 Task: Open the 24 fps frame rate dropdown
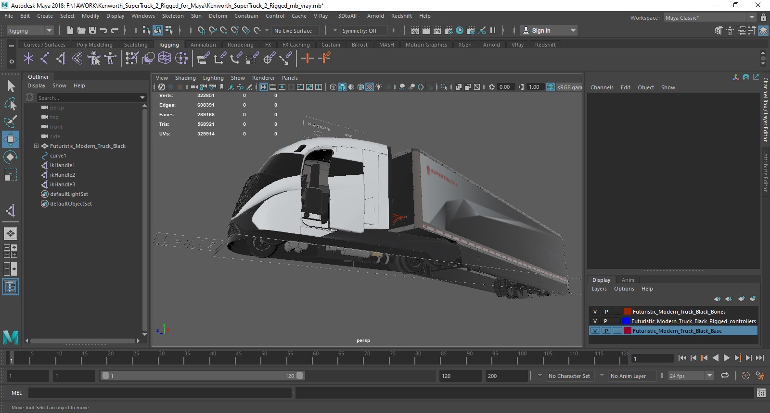691,376
